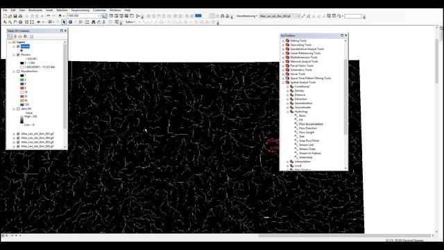Image resolution: width=444 pixels, height=250 pixels.
Task: Click the Fixed Zoom Out icon
Action: [32, 22]
